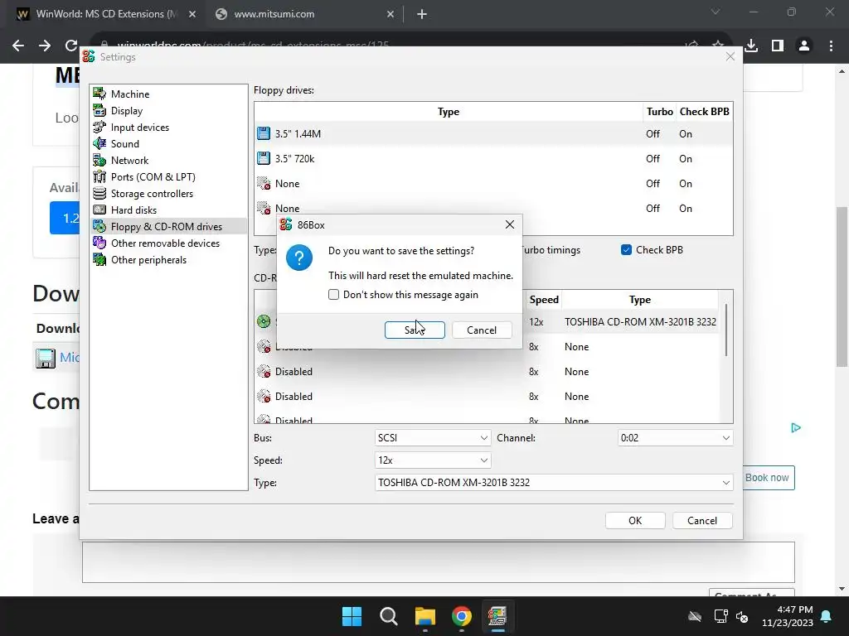Click the browser page vertical scrollbar
The width and height of the screenshot is (849, 636).
pos(842,287)
